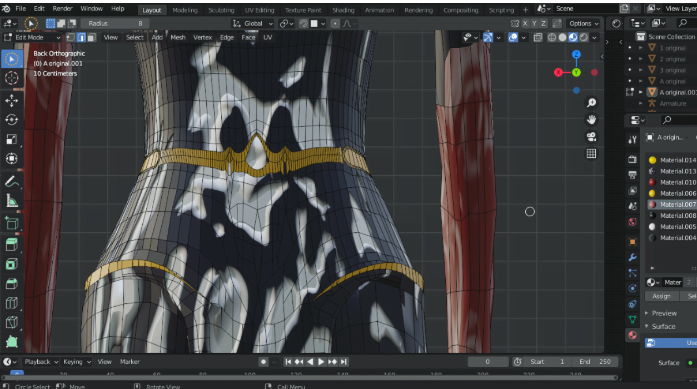Click the viewport zoom magnifier icon
697x389 pixels.
pos(591,103)
